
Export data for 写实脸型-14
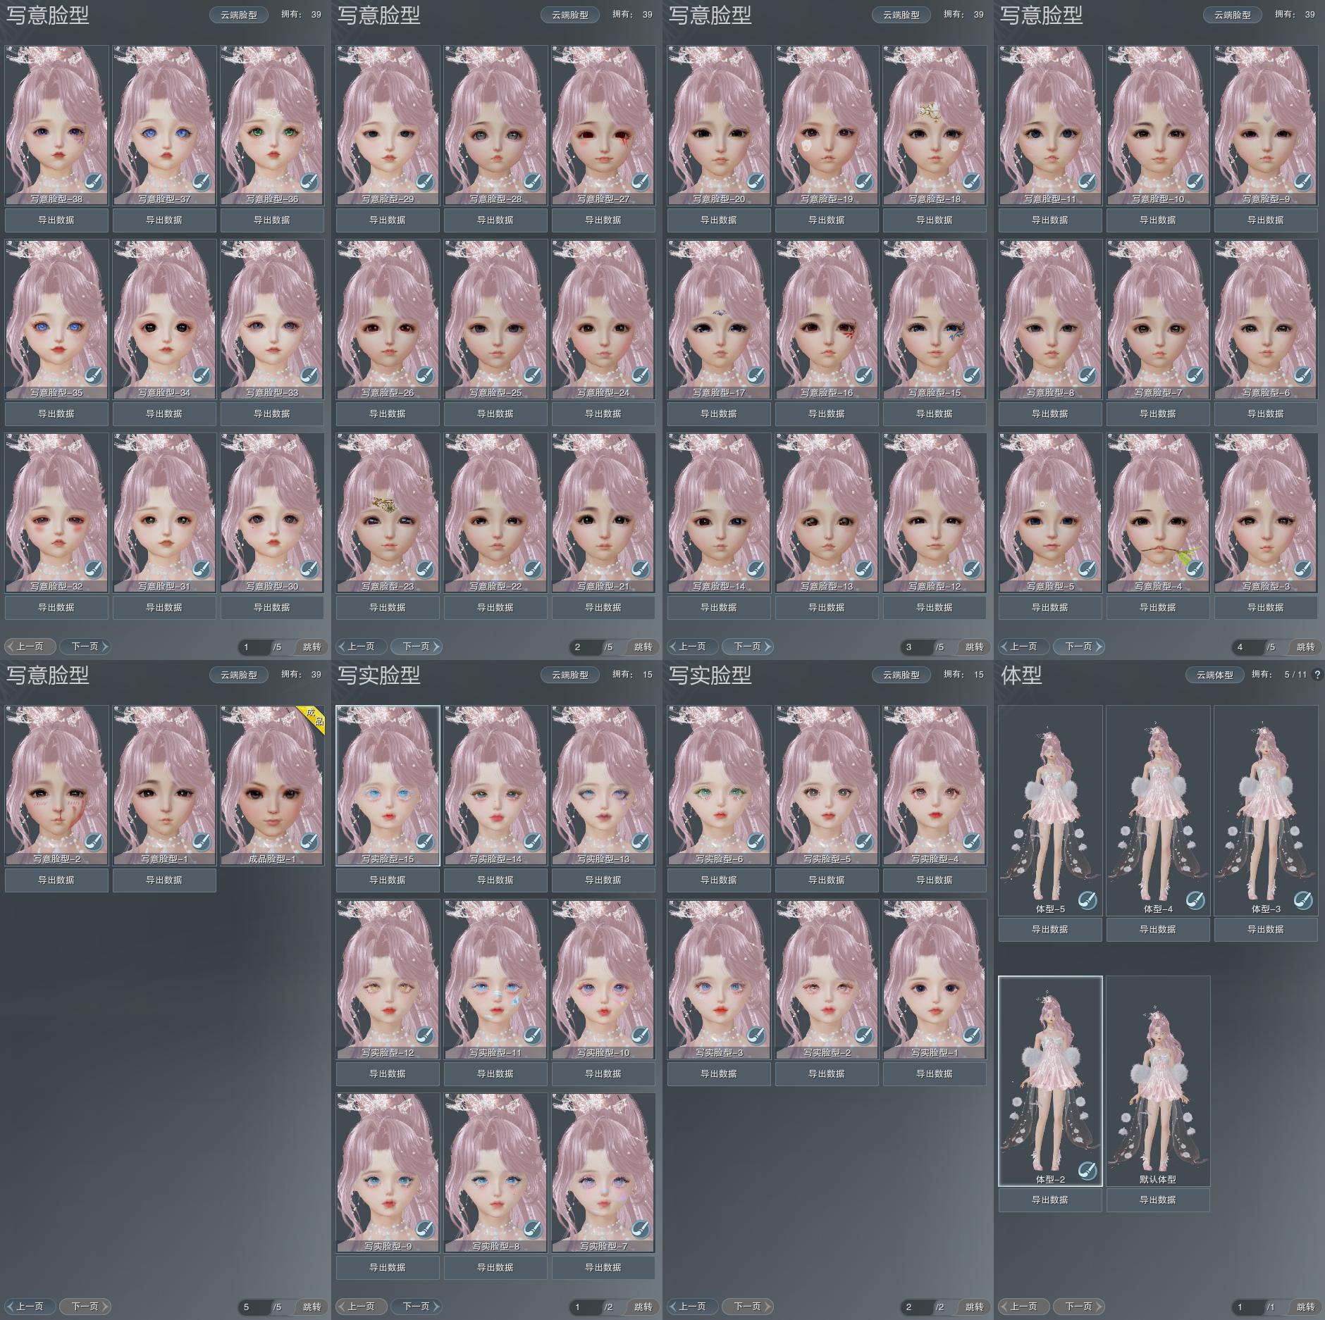pyautogui.click(x=495, y=880)
